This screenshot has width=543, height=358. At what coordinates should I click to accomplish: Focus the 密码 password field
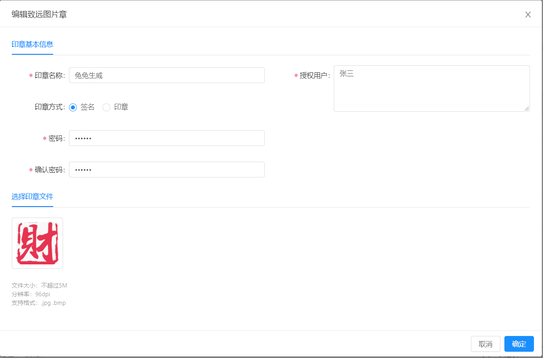(x=167, y=138)
